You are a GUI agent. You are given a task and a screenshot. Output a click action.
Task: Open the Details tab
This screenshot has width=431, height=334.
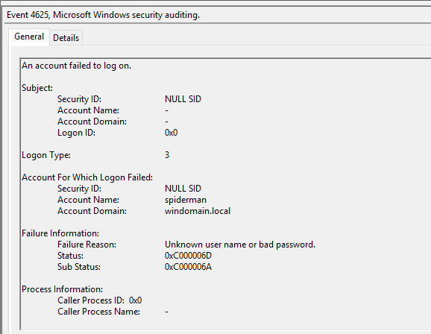(x=66, y=38)
